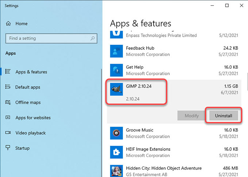Click the Apps for websites icon
The width and height of the screenshot is (248, 177).
click(8, 117)
